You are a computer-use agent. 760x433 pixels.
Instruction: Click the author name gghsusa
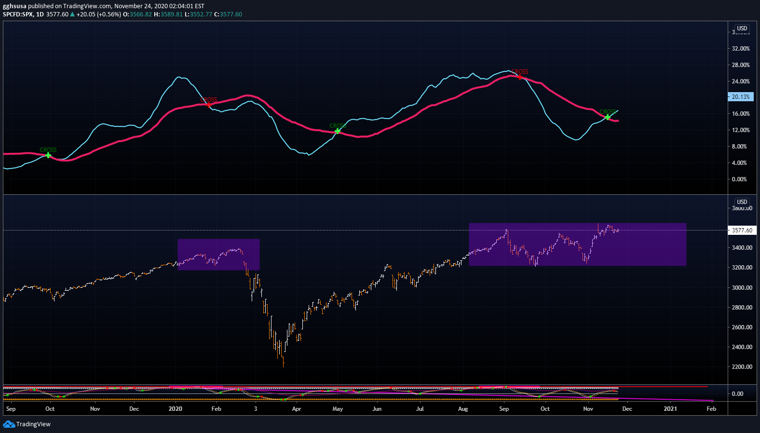click(14, 6)
